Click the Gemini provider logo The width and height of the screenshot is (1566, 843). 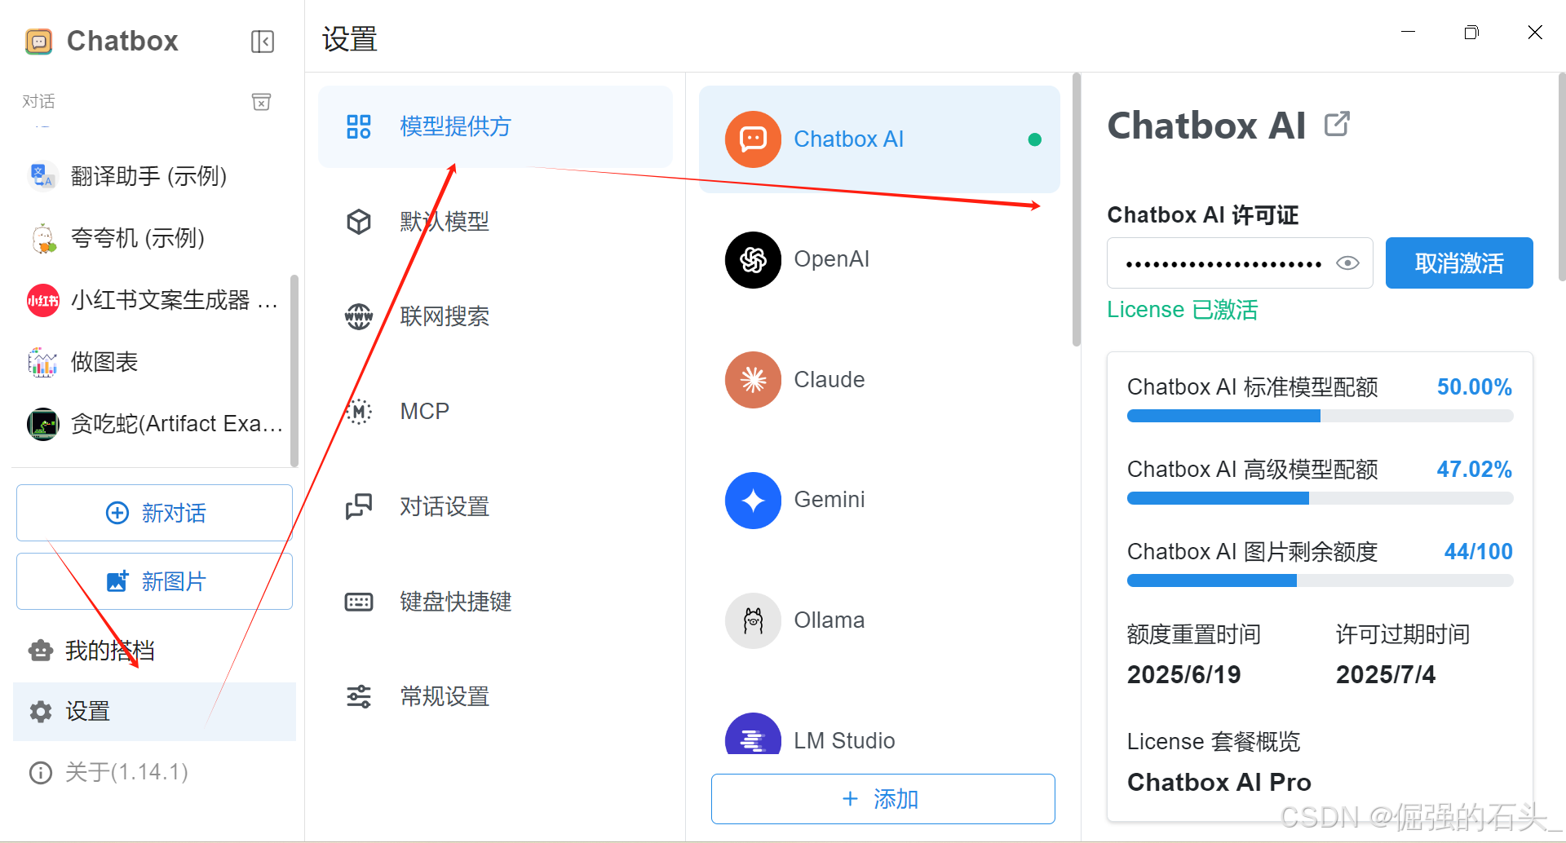(753, 500)
